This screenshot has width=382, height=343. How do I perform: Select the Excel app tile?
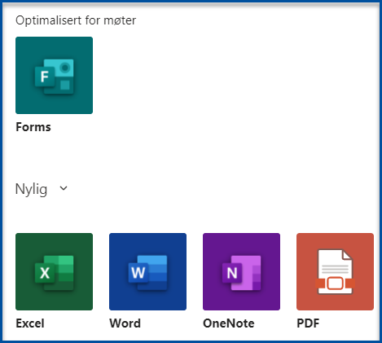coord(54,271)
